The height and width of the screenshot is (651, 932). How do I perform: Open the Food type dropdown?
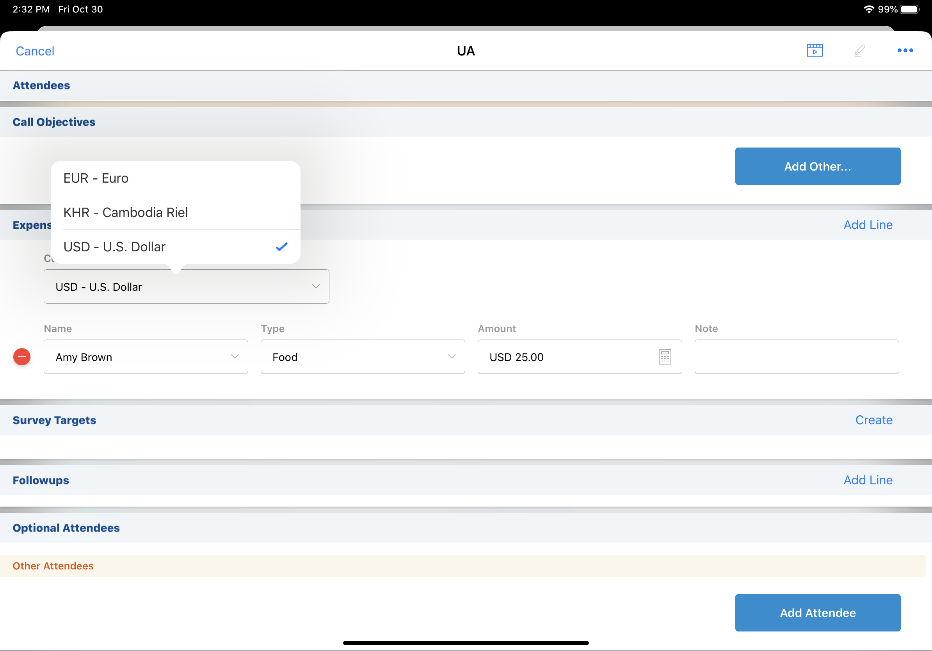tap(363, 357)
